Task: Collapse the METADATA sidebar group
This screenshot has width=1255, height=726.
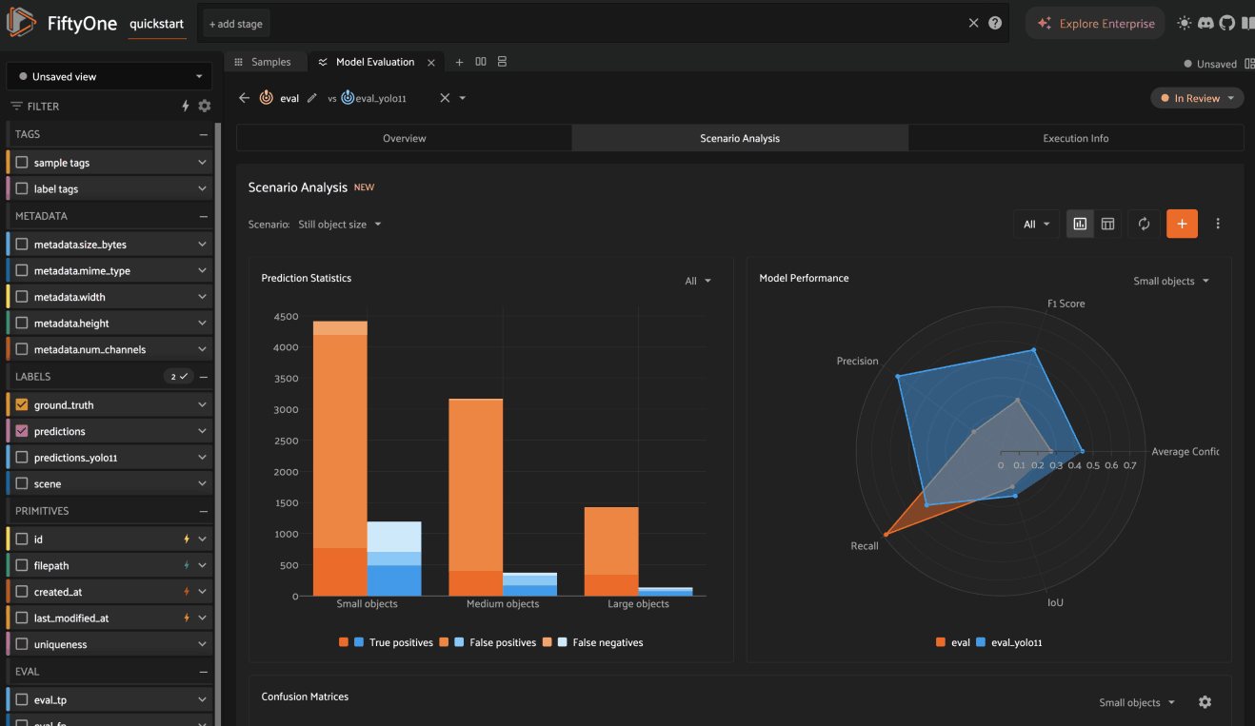Action: (x=204, y=217)
